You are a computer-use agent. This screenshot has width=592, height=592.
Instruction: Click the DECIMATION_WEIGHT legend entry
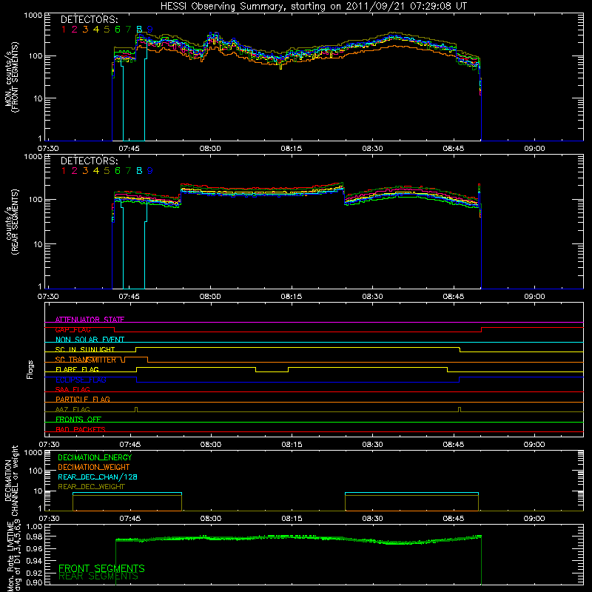(x=94, y=467)
